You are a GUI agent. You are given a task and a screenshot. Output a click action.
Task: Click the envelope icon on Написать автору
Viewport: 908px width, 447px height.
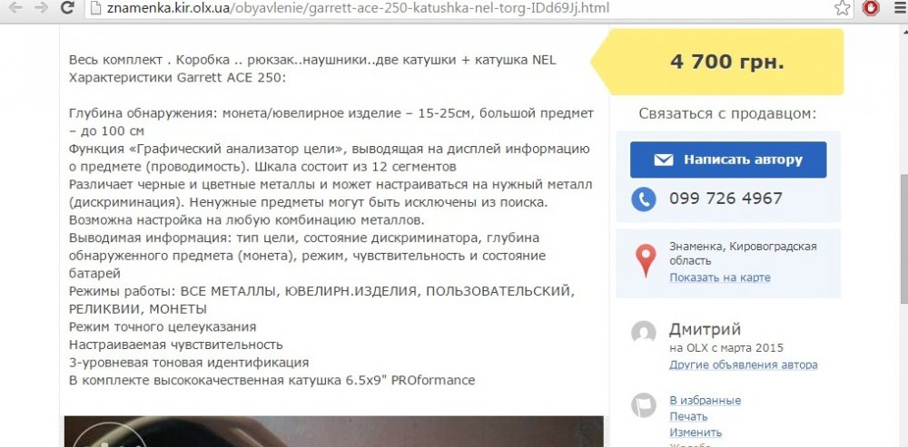(663, 160)
